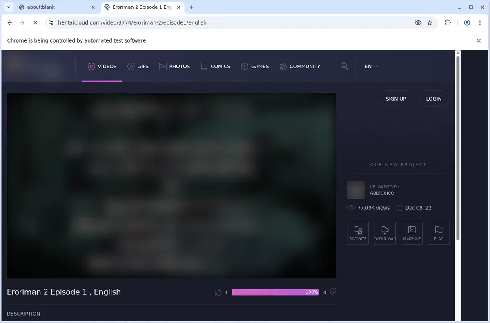Screen dimensions: 490x323
Task: Go back to the previous page
Action: point(10,22)
